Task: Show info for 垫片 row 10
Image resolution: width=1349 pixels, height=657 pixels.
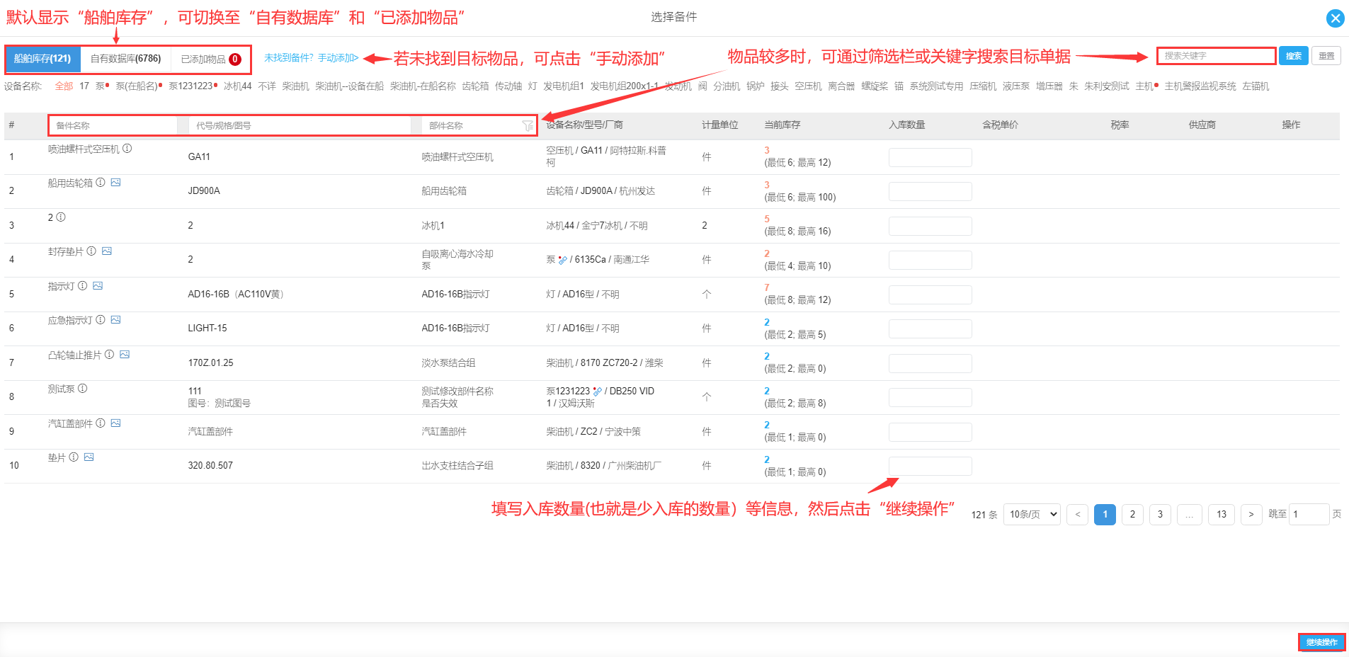Action: (74, 457)
